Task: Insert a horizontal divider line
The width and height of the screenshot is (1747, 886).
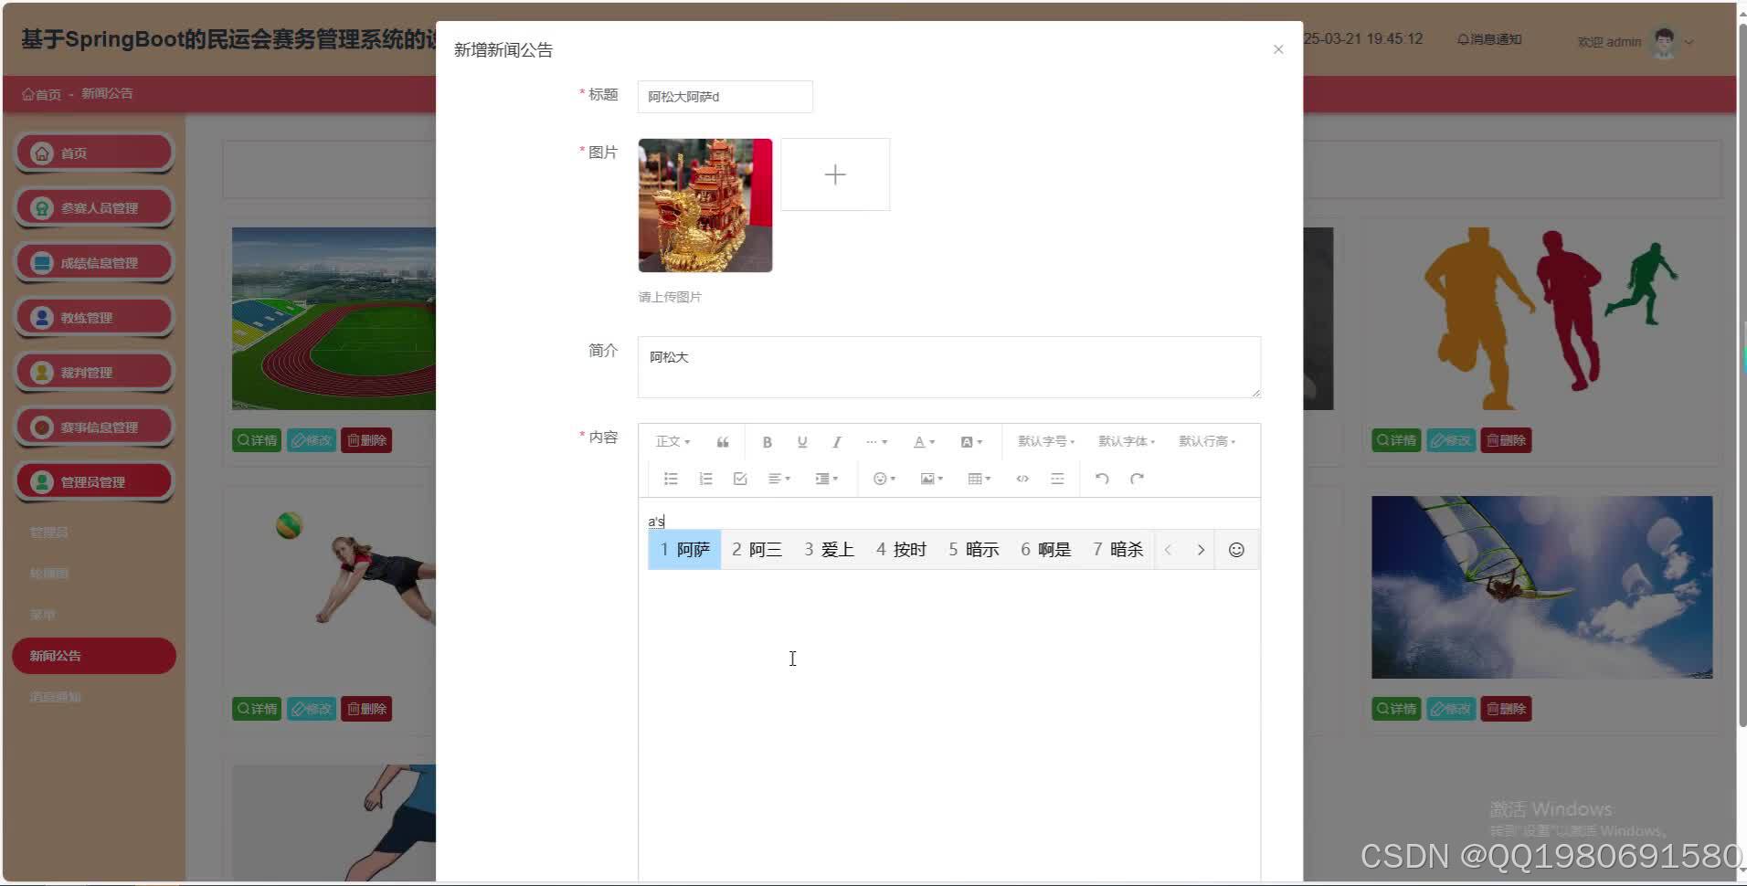Action: 1057,478
